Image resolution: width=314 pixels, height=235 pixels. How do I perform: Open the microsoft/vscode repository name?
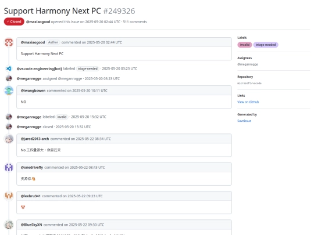(249, 83)
